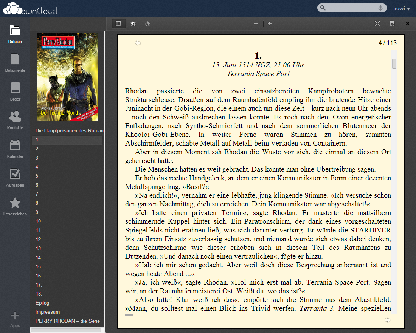Toggle the table of contents sidebar
Image resolution: width=416 pixels, height=333 pixels.
tap(118, 23)
